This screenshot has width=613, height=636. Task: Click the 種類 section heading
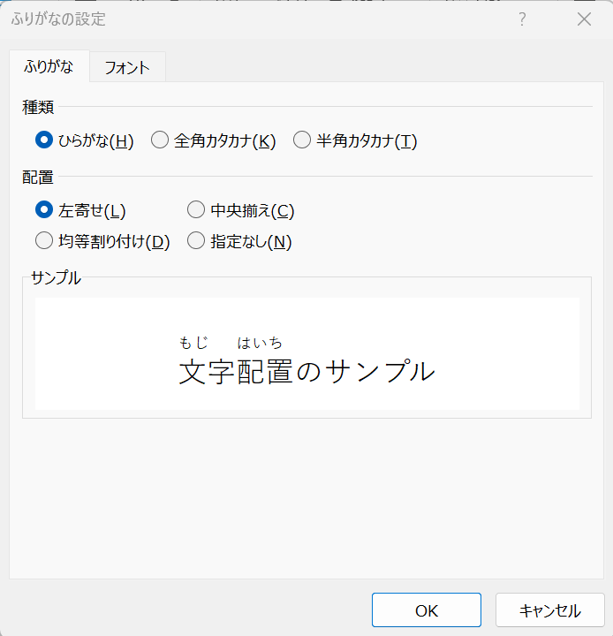click(38, 107)
